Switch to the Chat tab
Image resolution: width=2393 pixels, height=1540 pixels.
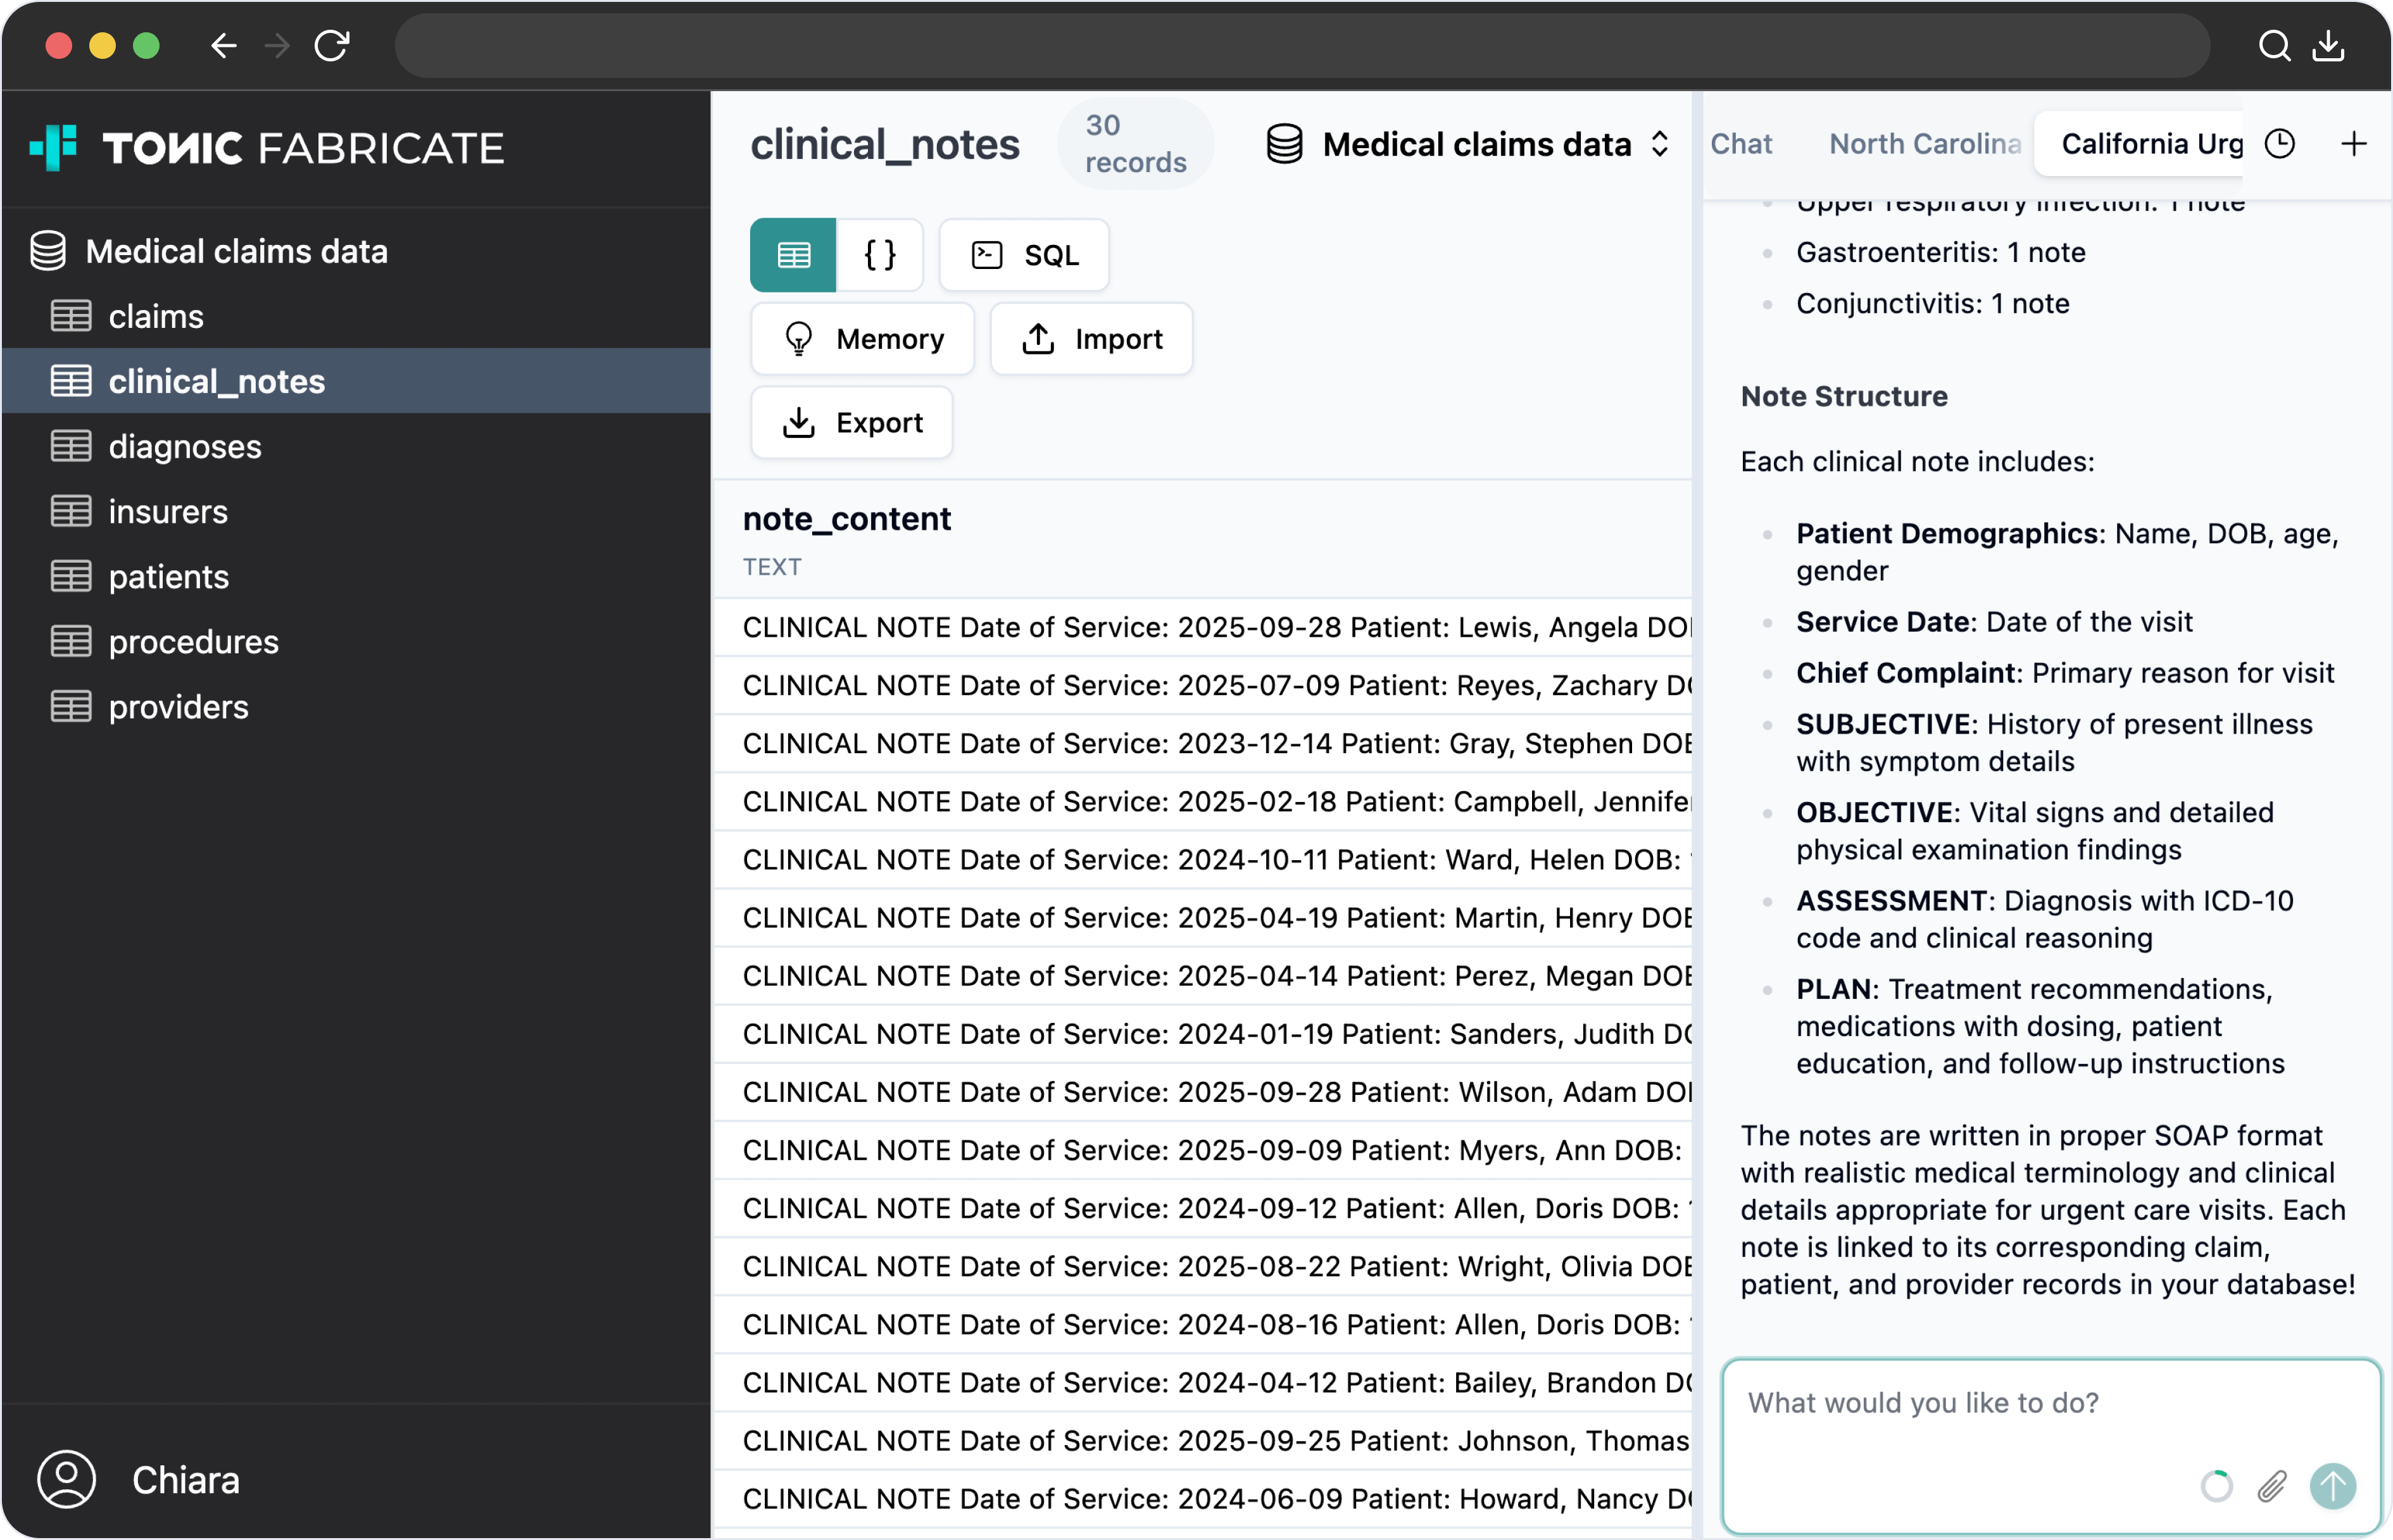1741,143
